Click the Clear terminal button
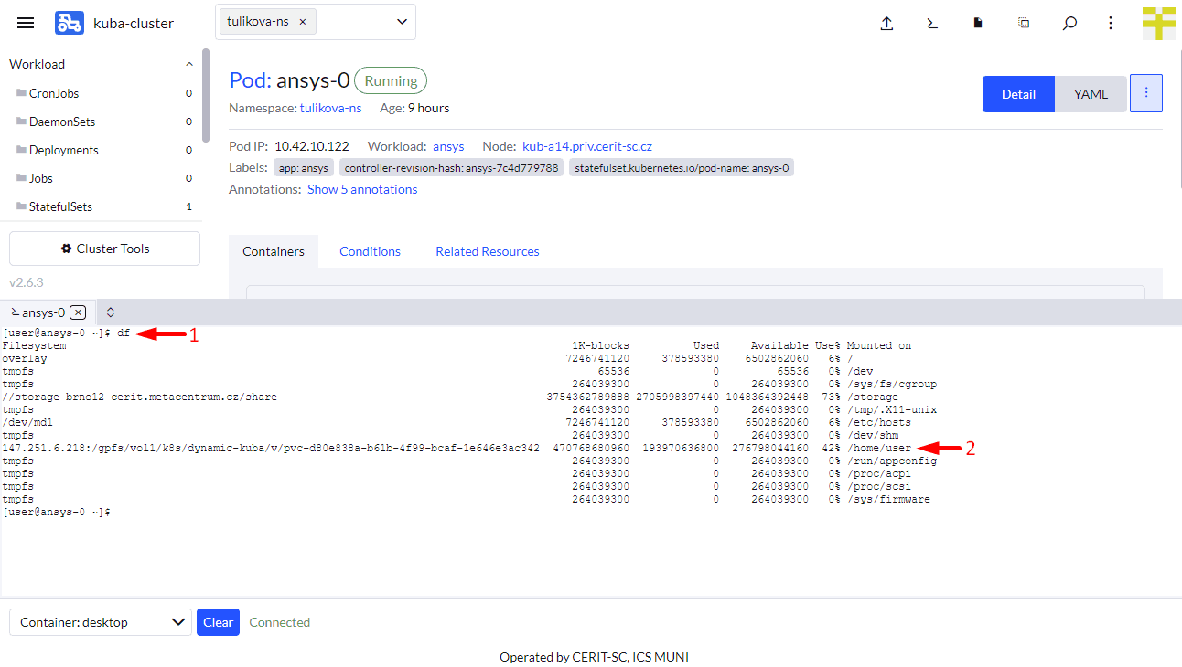 click(x=218, y=622)
